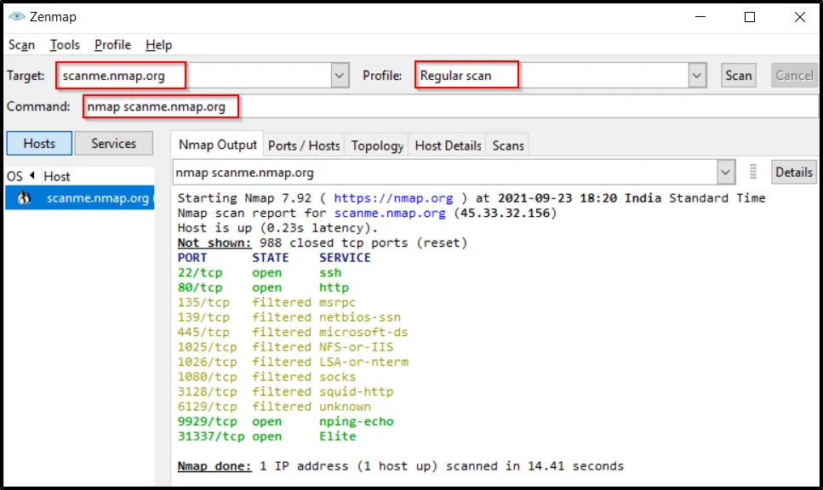
Task: Click the Host is up latency line
Action: coord(277,228)
